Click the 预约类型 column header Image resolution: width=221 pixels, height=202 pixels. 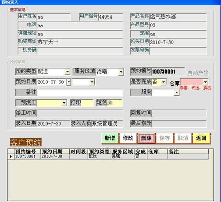100,152
